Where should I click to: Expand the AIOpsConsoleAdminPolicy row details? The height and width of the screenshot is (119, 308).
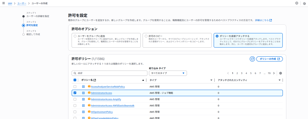tap(83, 118)
